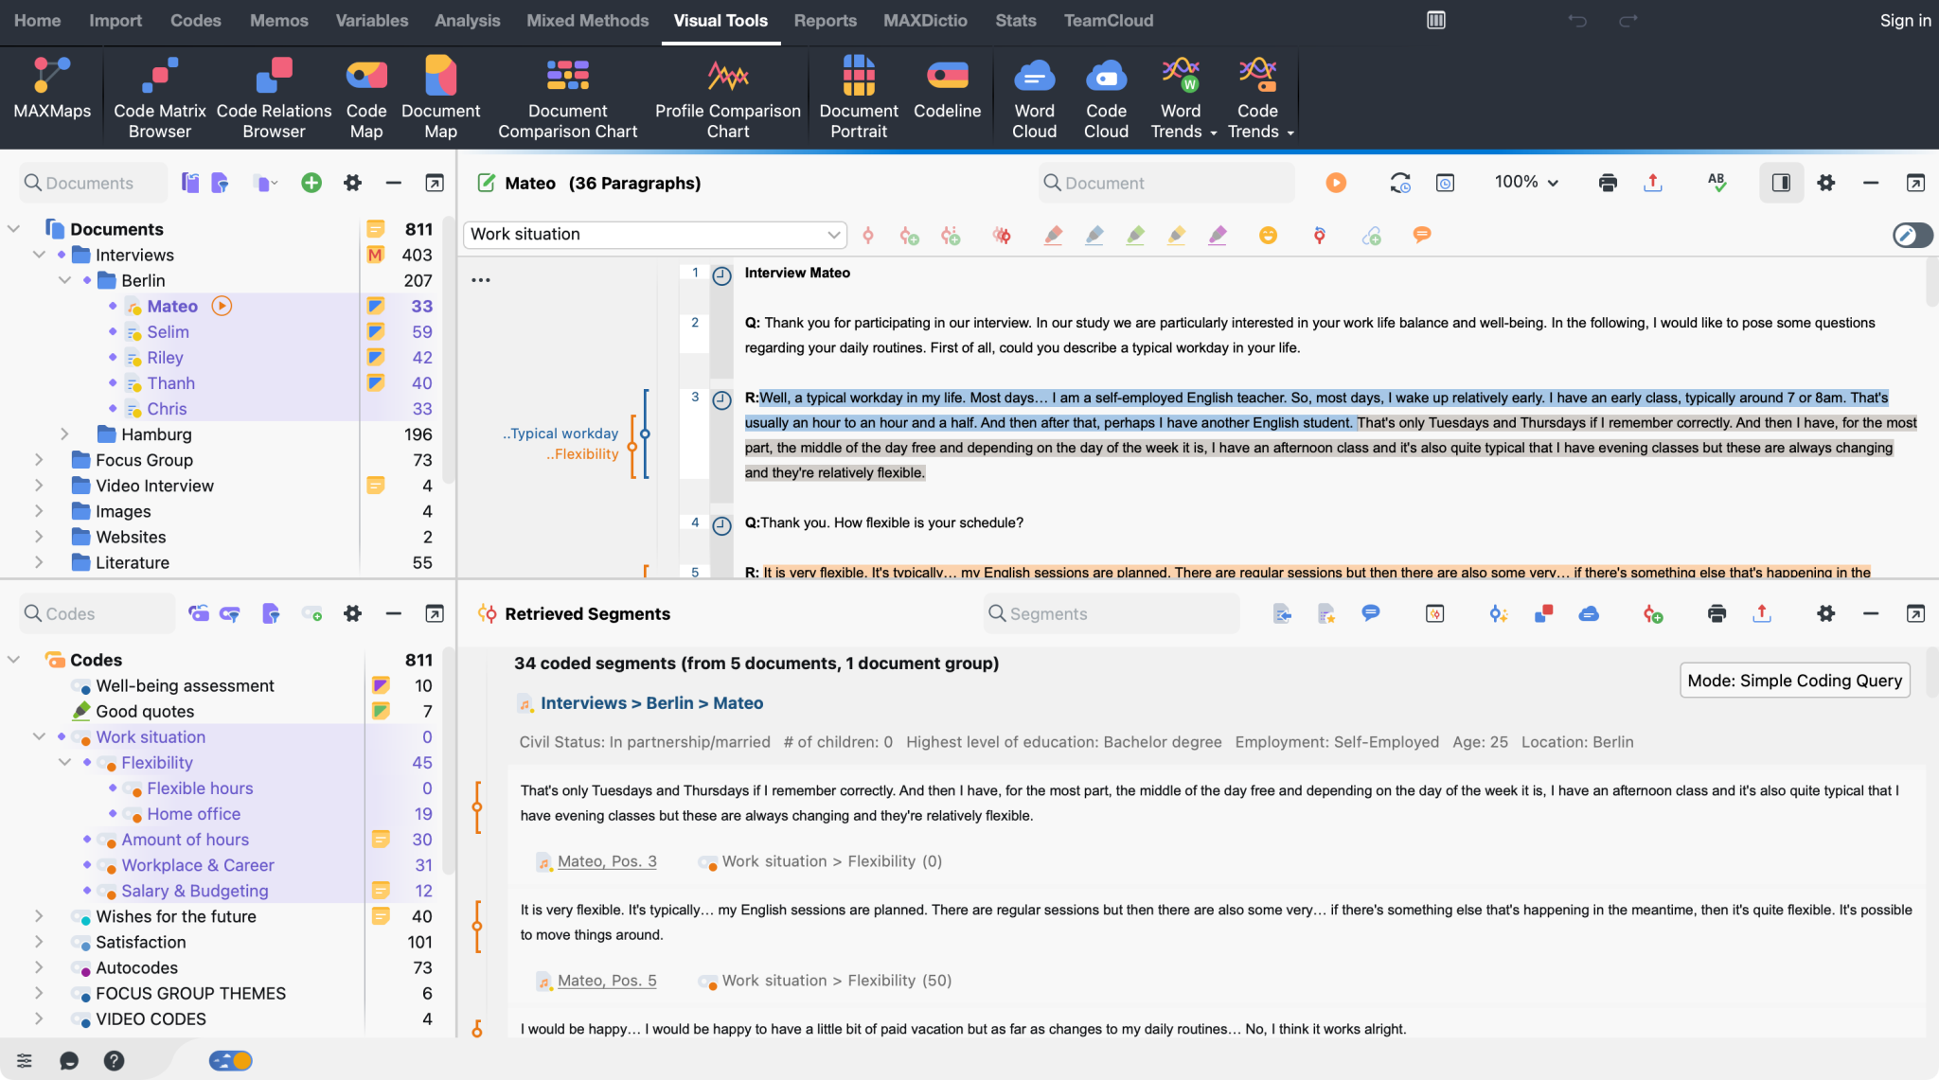The width and height of the screenshot is (1939, 1080).
Task: Open the Reports tab
Action: coord(825,21)
